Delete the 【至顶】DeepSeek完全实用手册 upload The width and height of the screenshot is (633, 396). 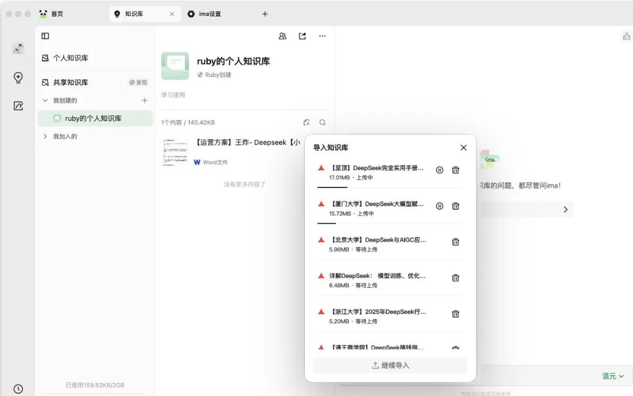coord(455,170)
